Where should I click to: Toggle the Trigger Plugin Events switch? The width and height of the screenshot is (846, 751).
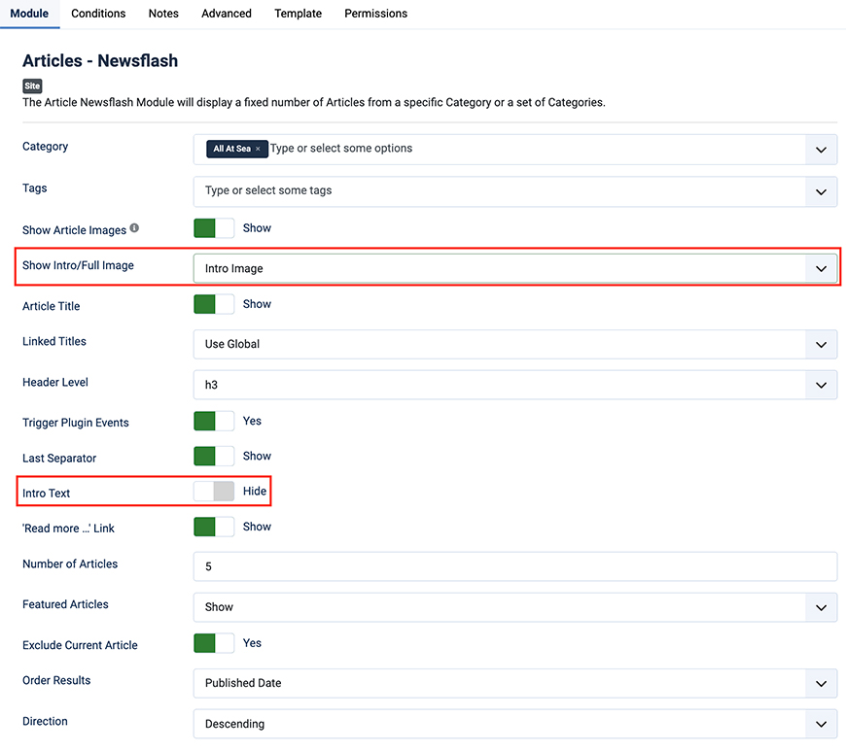[x=214, y=422]
